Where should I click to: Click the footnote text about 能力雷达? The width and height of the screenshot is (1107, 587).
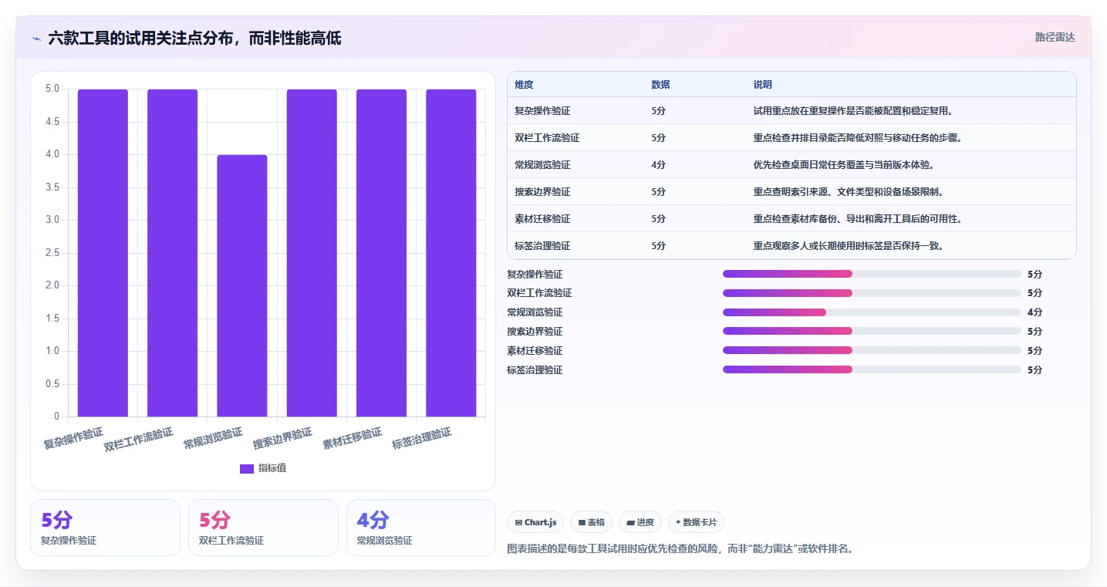[680, 549]
